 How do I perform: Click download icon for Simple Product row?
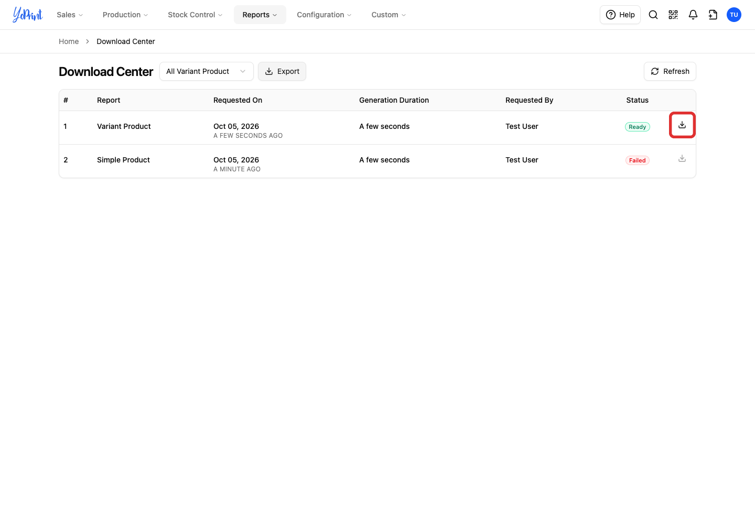pos(682,158)
